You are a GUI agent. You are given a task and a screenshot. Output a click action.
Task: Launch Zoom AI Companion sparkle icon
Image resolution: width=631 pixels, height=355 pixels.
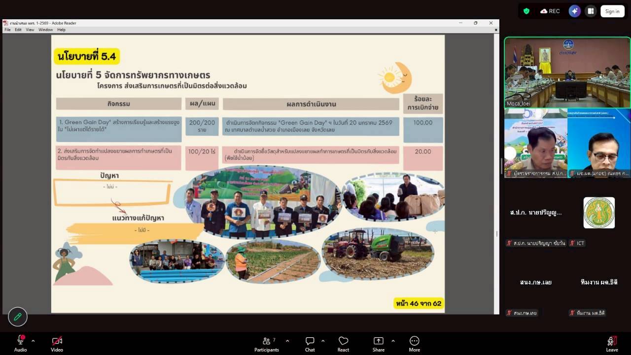pos(575,11)
